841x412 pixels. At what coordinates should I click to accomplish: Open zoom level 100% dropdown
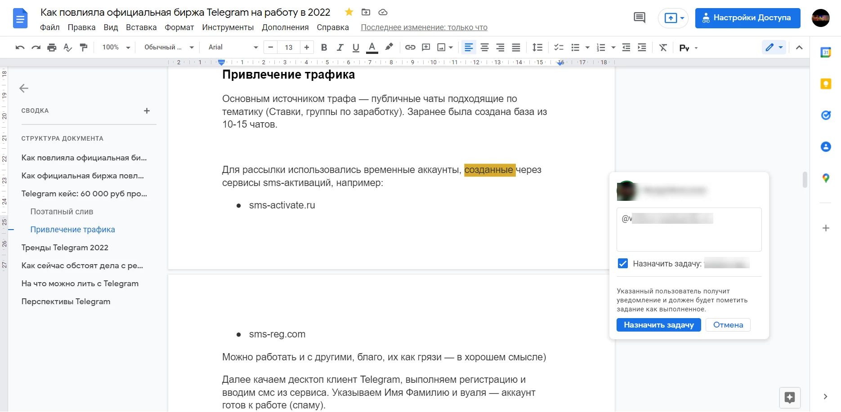click(x=116, y=47)
